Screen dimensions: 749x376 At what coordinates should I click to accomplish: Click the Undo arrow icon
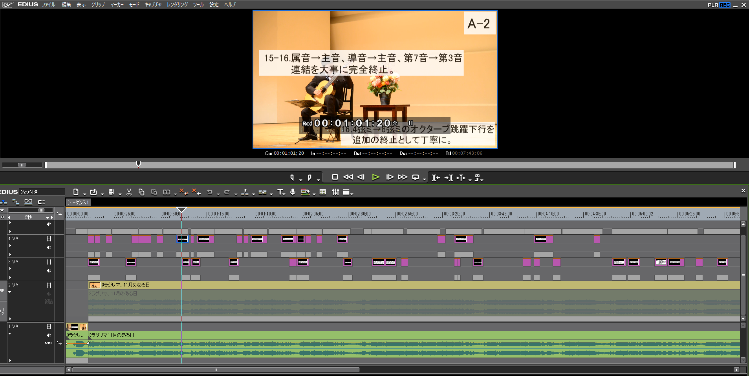coord(209,192)
